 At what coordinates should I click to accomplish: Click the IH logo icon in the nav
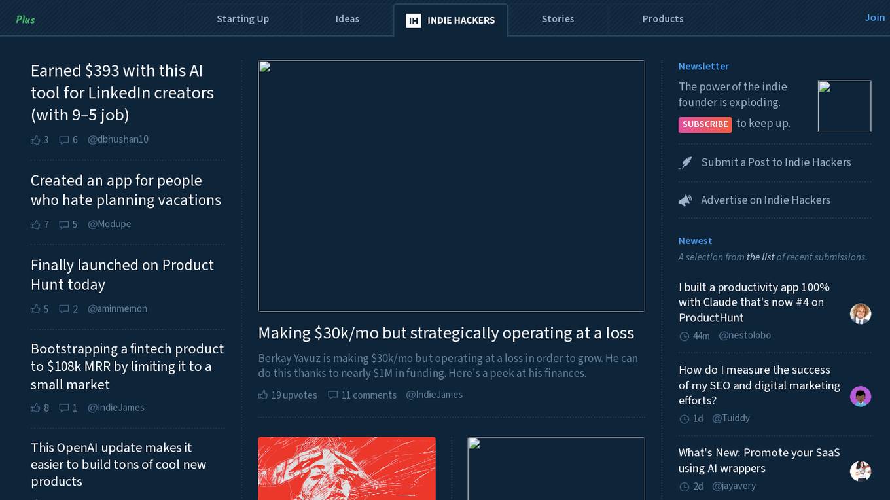[x=414, y=20]
